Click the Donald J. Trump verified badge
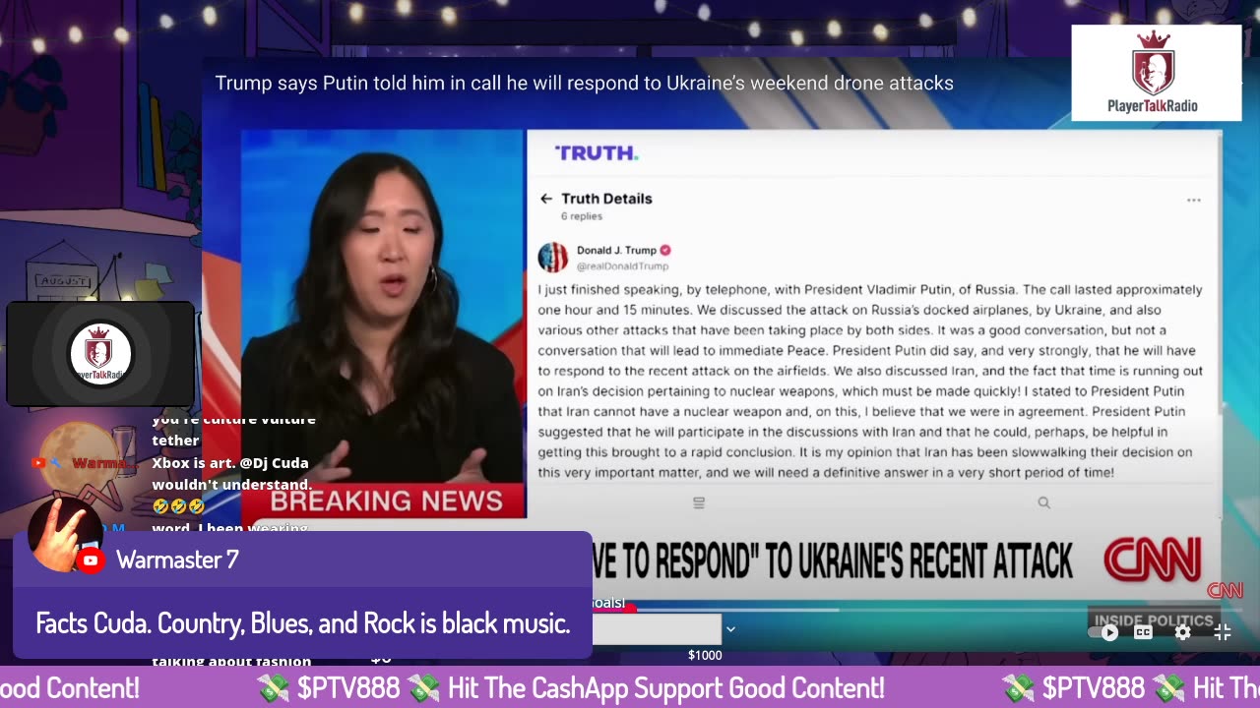 (665, 250)
